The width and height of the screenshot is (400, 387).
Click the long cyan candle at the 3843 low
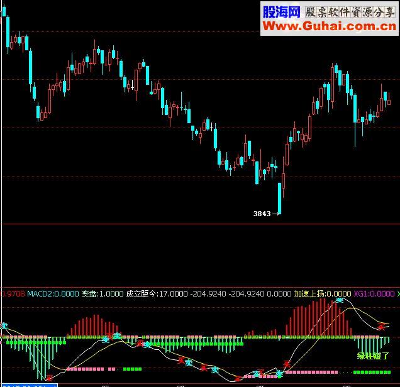pyautogui.click(x=280, y=199)
